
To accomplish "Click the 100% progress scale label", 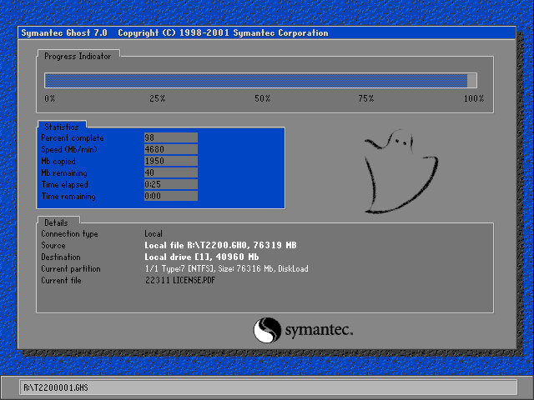I will click(473, 98).
